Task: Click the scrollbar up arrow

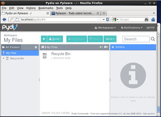Action: click(158, 35)
